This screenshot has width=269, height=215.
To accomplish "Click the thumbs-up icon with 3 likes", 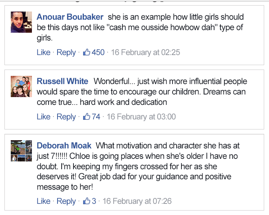I will tap(87, 201).
